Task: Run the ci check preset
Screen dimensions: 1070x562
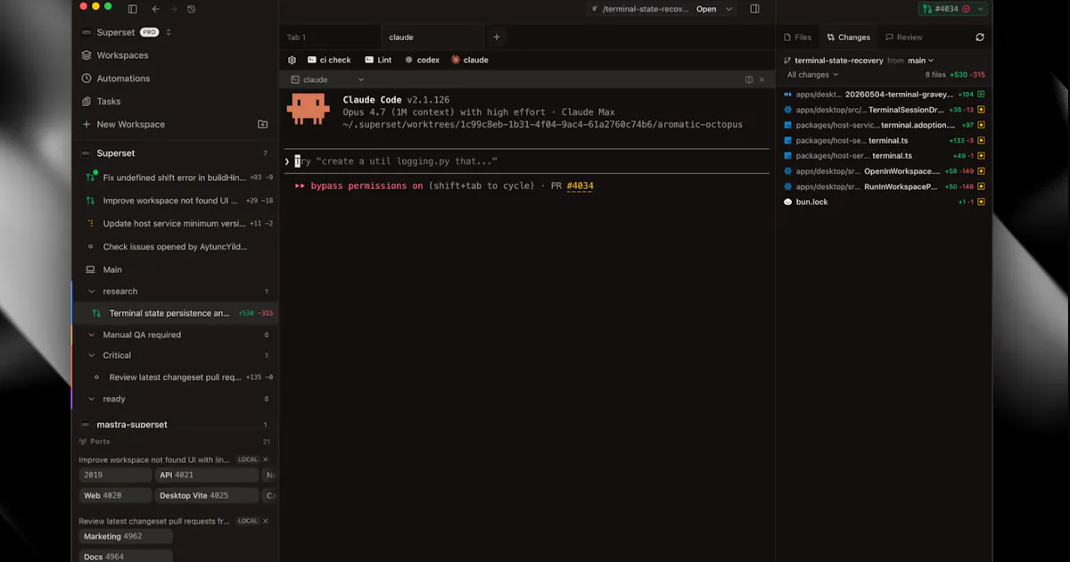Action: point(329,60)
